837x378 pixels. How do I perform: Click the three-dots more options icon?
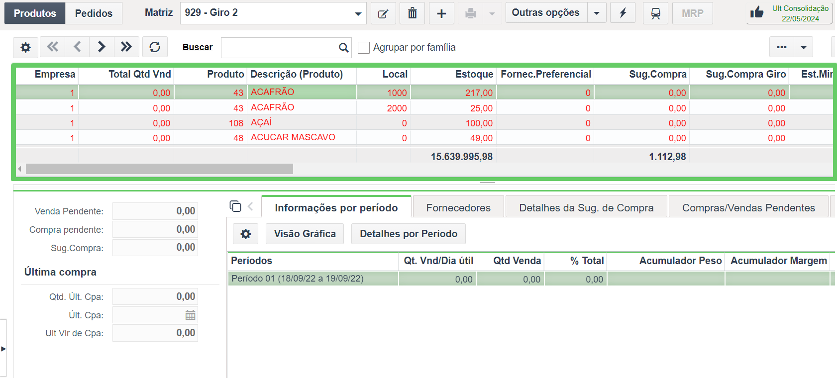782,47
